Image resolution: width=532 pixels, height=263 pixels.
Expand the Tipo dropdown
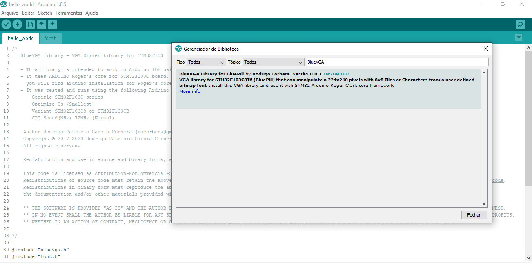click(x=207, y=62)
